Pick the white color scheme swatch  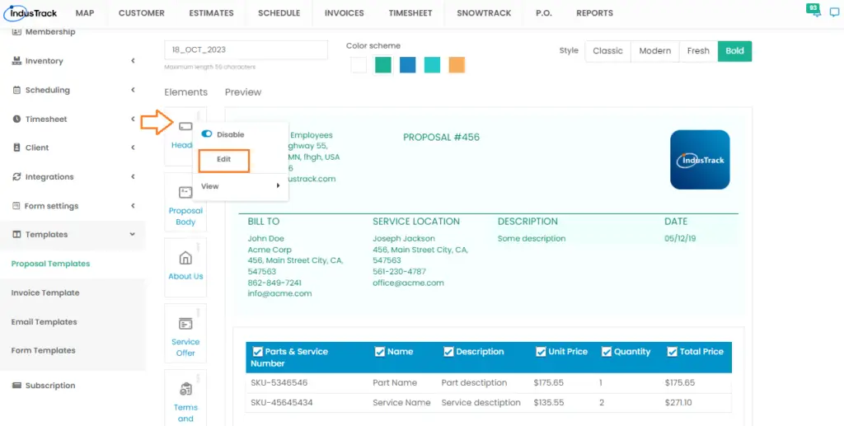click(359, 65)
